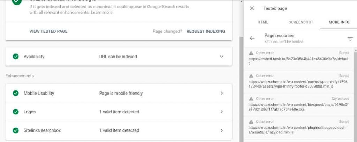
Task: Select the More Info tab
Action: pos(339,22)
